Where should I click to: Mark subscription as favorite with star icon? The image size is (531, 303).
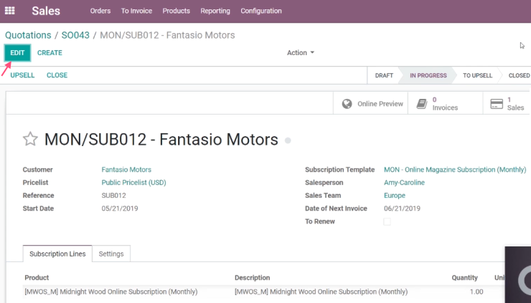pos(30,139)
